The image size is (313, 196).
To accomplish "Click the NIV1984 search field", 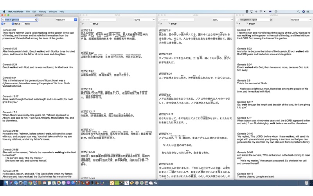I will (254, 20).
